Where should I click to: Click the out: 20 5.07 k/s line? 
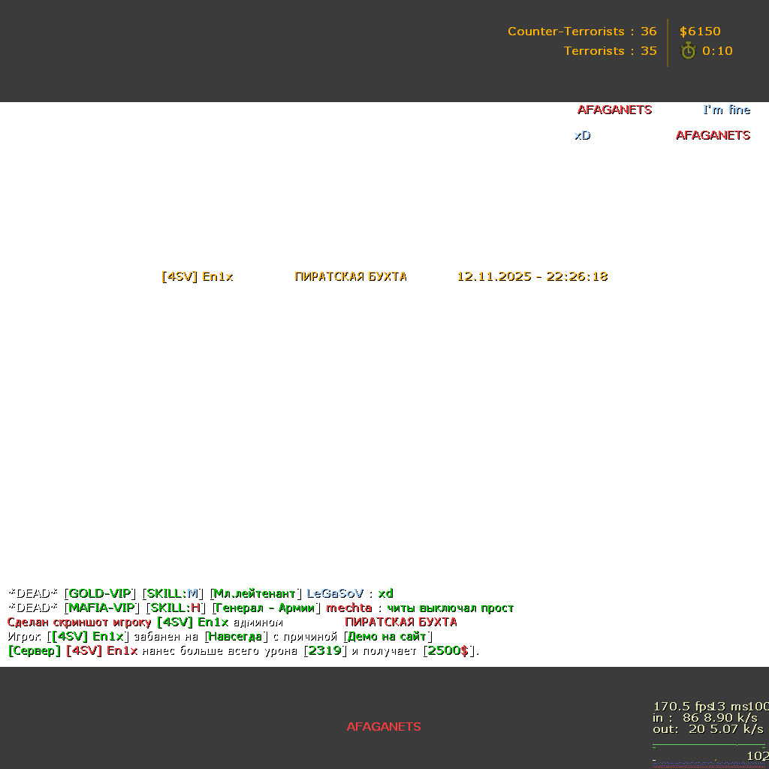(707, 729)
